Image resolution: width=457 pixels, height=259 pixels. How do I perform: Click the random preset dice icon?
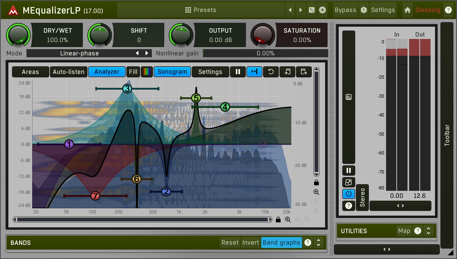[x=311, y=10]
